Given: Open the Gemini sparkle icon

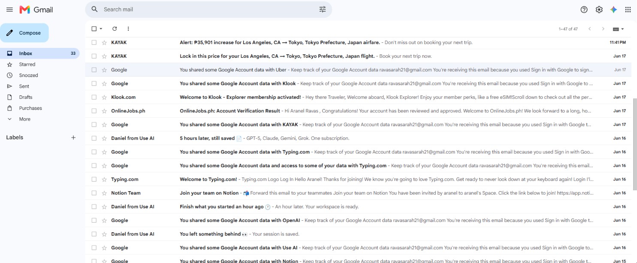Looking at the screenshot, I should coord(614,9).
